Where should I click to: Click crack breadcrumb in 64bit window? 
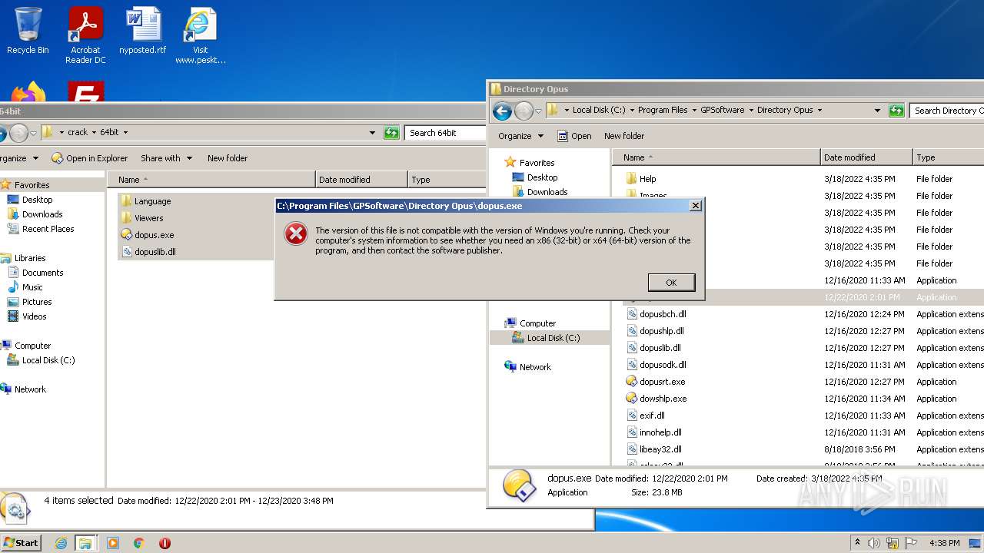[78, 132]
